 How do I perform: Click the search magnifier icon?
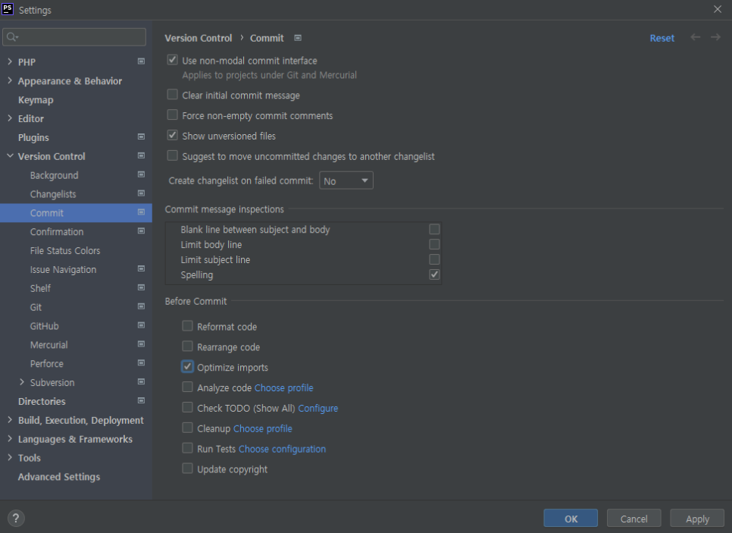(x=12, y=37)
